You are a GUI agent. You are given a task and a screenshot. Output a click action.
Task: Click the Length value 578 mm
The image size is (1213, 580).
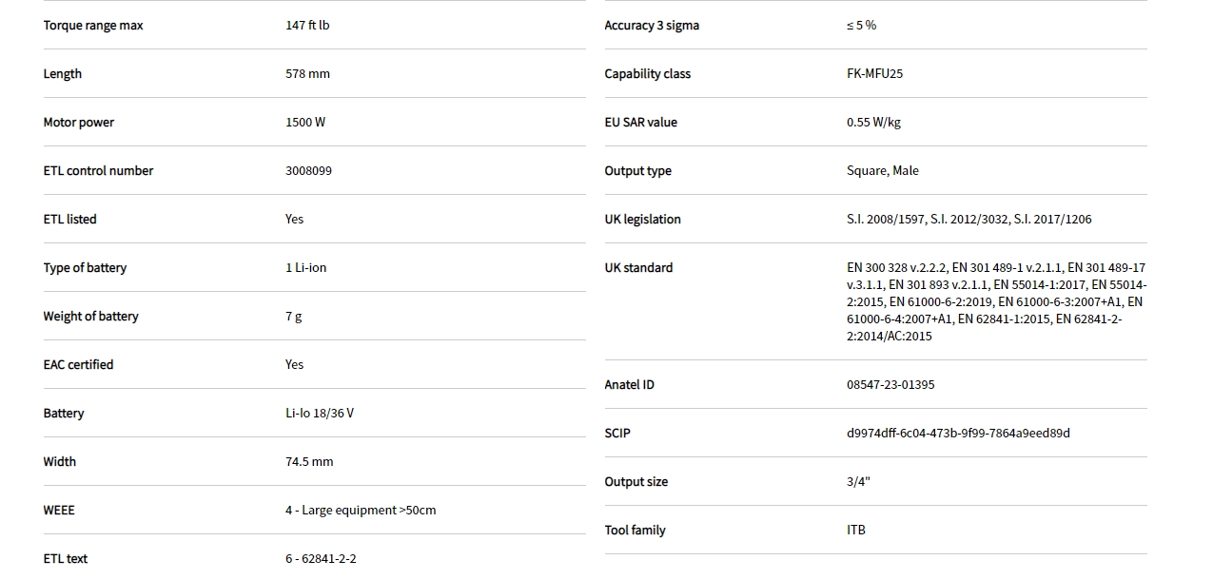pyautogui.click(x=307, y=74)
